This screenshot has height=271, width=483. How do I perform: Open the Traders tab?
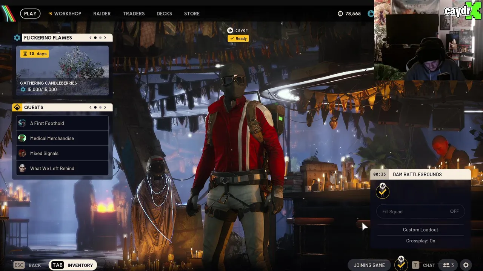(x=134, y=14)
